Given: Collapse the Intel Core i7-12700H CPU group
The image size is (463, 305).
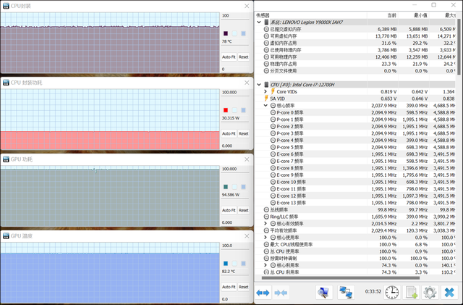Looking at the screenshot, I should 260,85.
